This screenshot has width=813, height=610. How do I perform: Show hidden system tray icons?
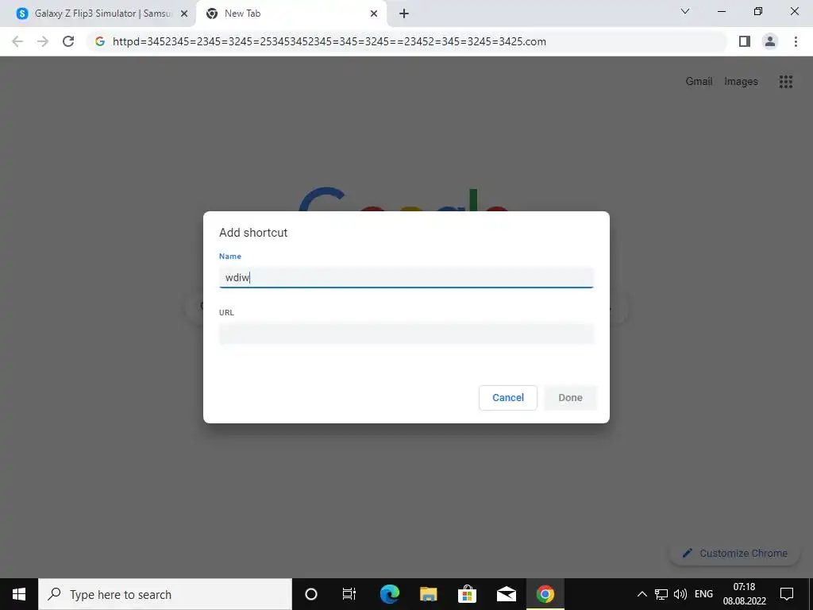(642, 594)
